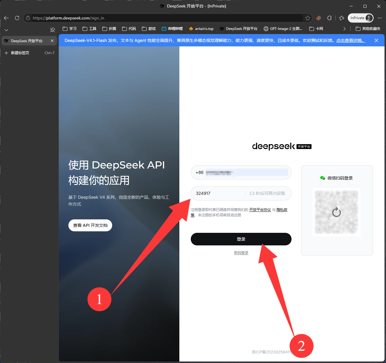Click the 查看 API 开发文档 button
Viewport: 386px width, 363px height.
(x=90, y=225)
